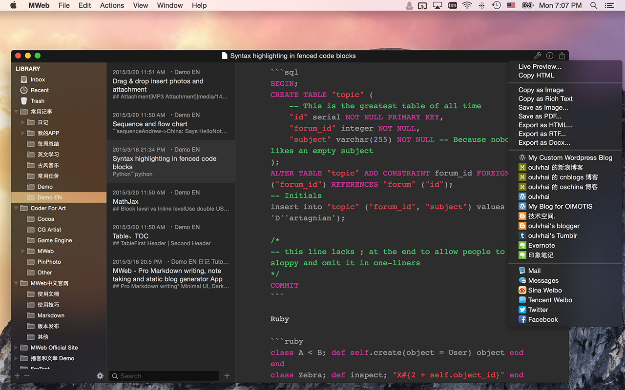Click the info icon in the title bar
625x390 pixels.
550,55
